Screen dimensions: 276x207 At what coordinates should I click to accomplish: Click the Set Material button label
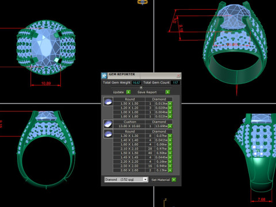[x=160, y=180]
